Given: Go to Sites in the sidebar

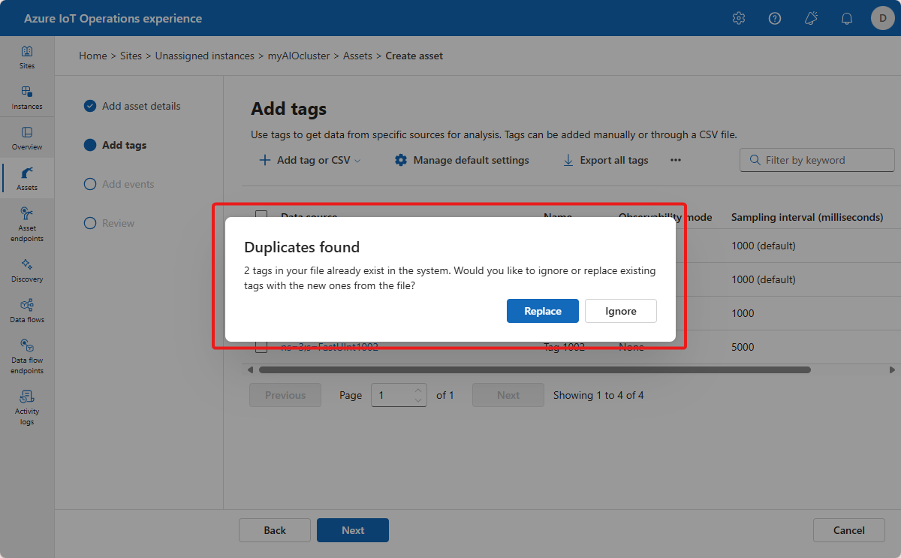Looking at the screenshot, I should (27, 56).
